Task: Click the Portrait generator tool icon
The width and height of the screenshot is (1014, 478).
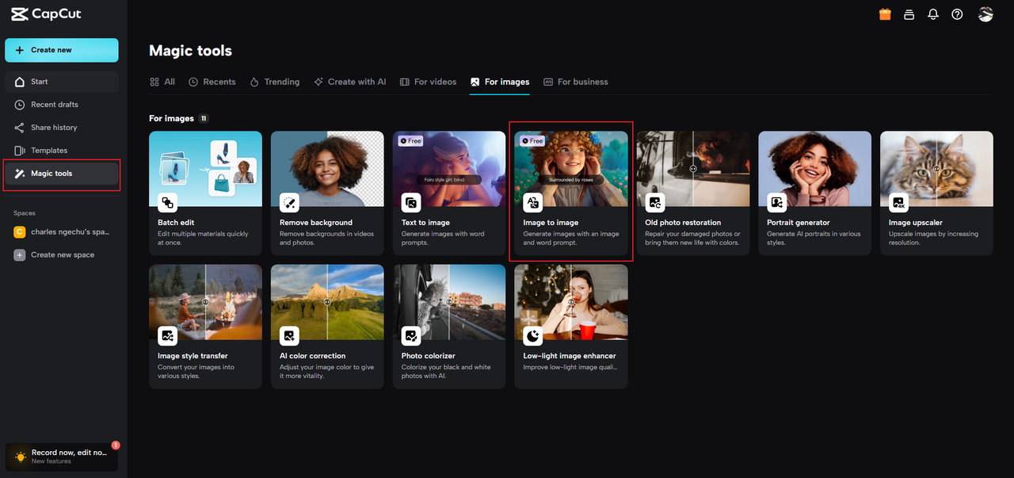Action: (777, 203)
